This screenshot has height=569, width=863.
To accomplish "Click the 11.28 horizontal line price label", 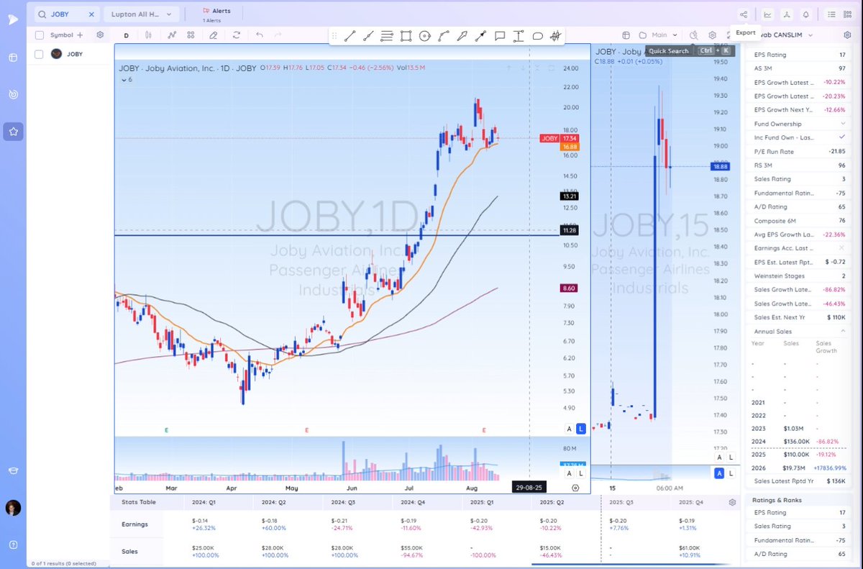I will (x=568, y=230).
